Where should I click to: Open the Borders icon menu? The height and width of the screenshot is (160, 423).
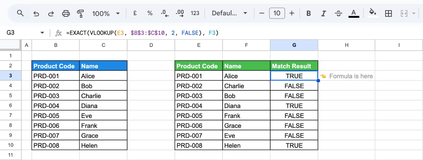pyautogui.click(x=388, y=13)
